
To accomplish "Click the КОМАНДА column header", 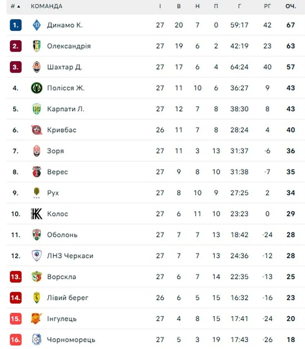I will click(x=47, y=6).
